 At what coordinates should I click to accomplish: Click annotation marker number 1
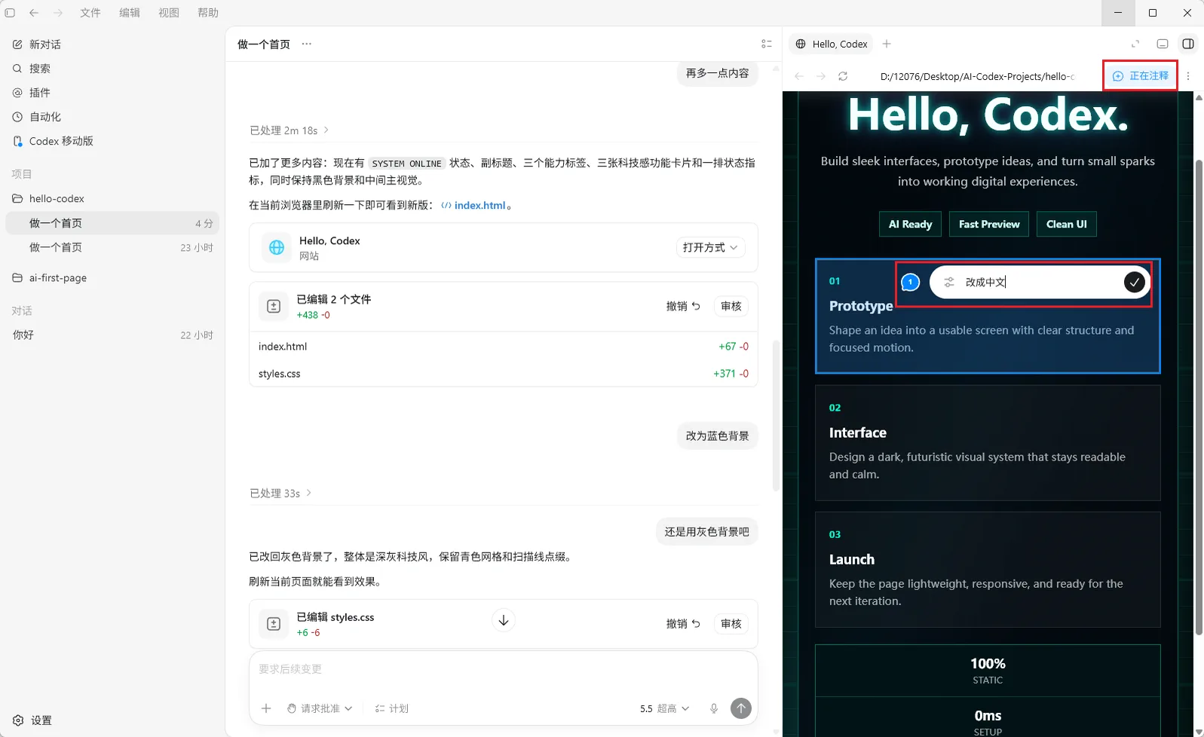tap(911, 282)
